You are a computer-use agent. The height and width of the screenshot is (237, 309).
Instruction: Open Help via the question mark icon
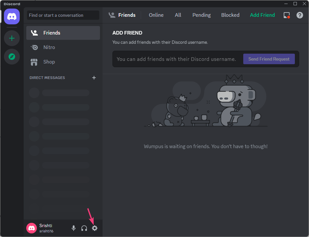pyautogui.click(x=299, y=15)
